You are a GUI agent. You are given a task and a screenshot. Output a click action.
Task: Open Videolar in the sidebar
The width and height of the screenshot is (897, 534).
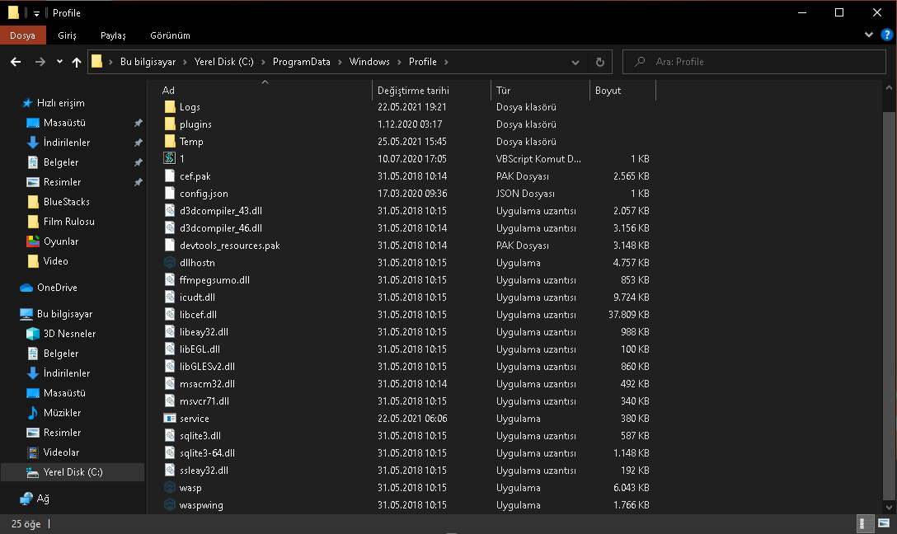pyautogui.click(x=61, y=452)
